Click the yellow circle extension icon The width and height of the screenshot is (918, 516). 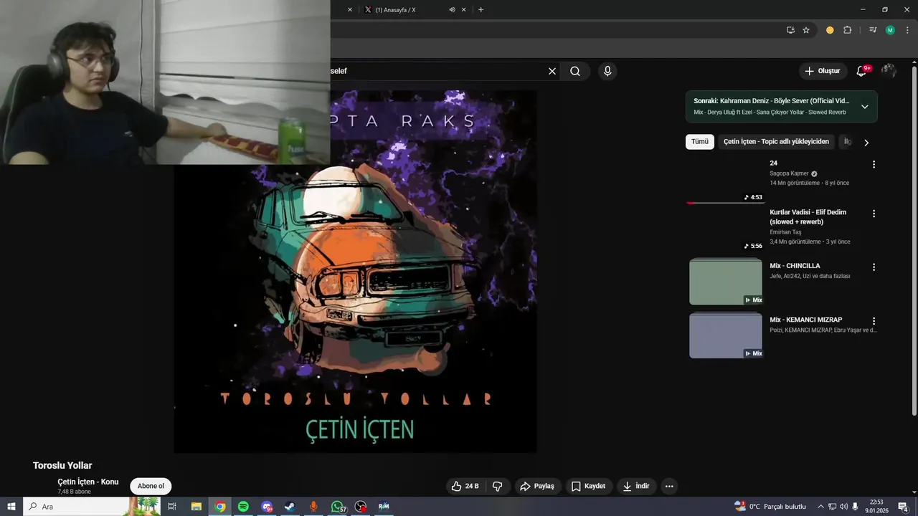click(830, 30)
